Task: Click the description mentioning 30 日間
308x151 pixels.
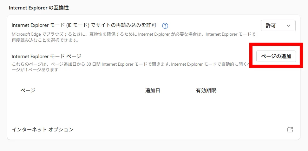Action: point(127,64)
